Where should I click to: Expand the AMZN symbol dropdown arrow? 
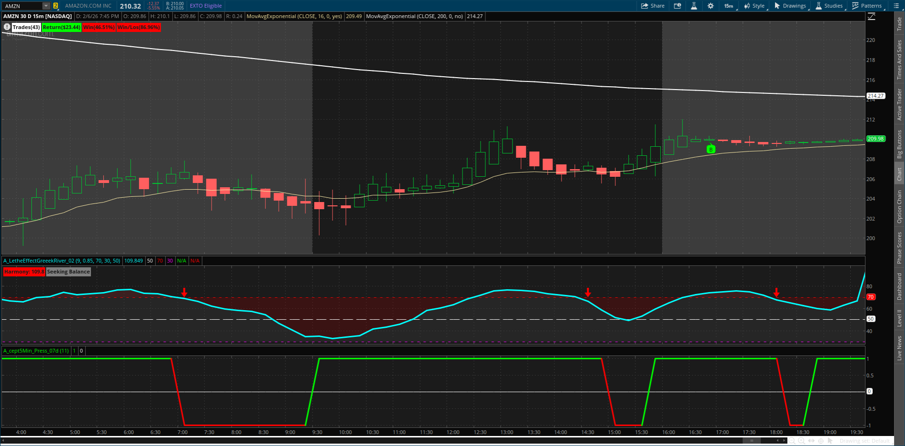pos(46,6)
